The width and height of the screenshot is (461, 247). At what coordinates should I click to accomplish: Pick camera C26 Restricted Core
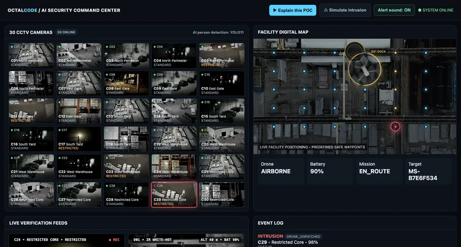pyautogui.click(x=32, y=194)
